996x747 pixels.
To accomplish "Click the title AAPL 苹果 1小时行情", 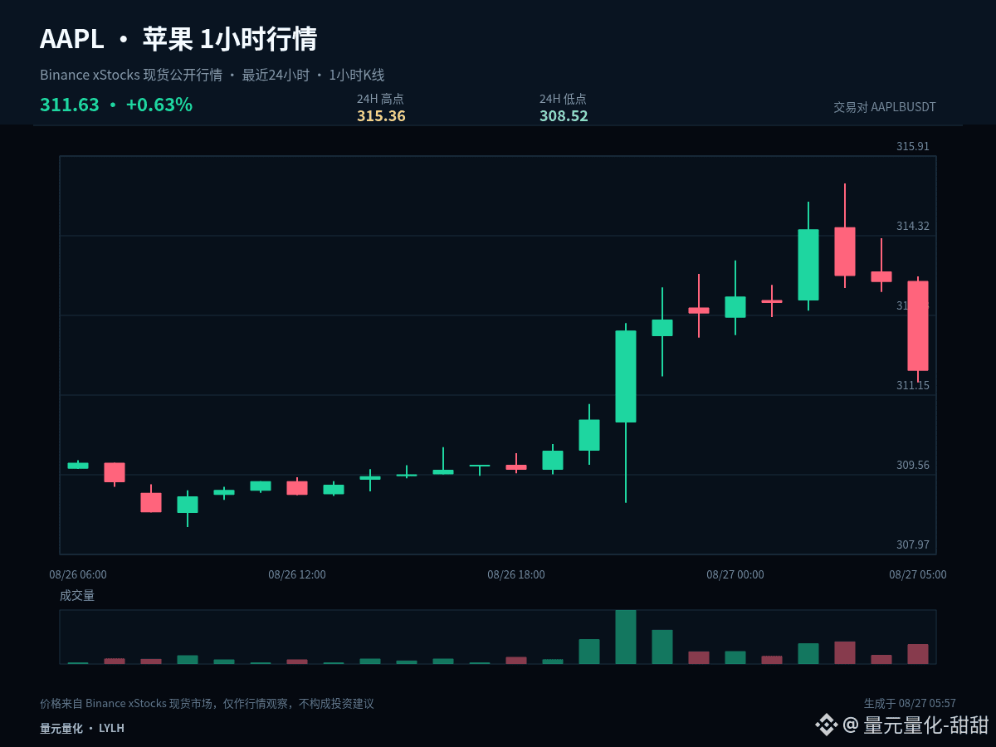I will (178, 39).
